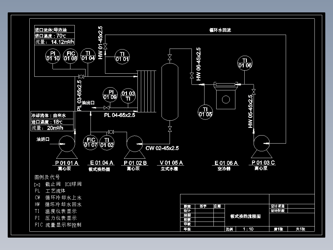Select the TI 01 06 instrument circle
The height and width of the screenshot is (250, 333).
(x=245, y=62)
